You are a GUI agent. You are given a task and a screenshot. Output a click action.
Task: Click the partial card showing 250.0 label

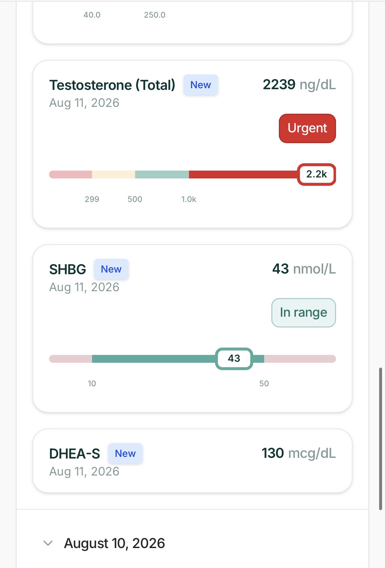click(192, 22)
